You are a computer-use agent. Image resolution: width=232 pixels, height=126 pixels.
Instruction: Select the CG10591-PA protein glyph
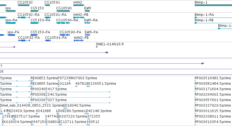48,40
